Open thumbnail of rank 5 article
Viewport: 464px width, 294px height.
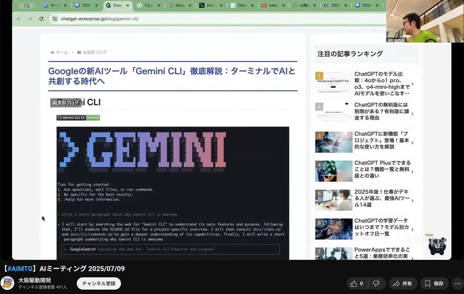334,200
